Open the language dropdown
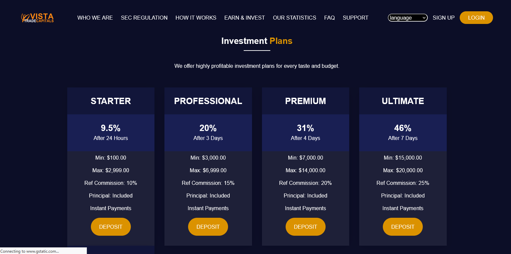 408,18
